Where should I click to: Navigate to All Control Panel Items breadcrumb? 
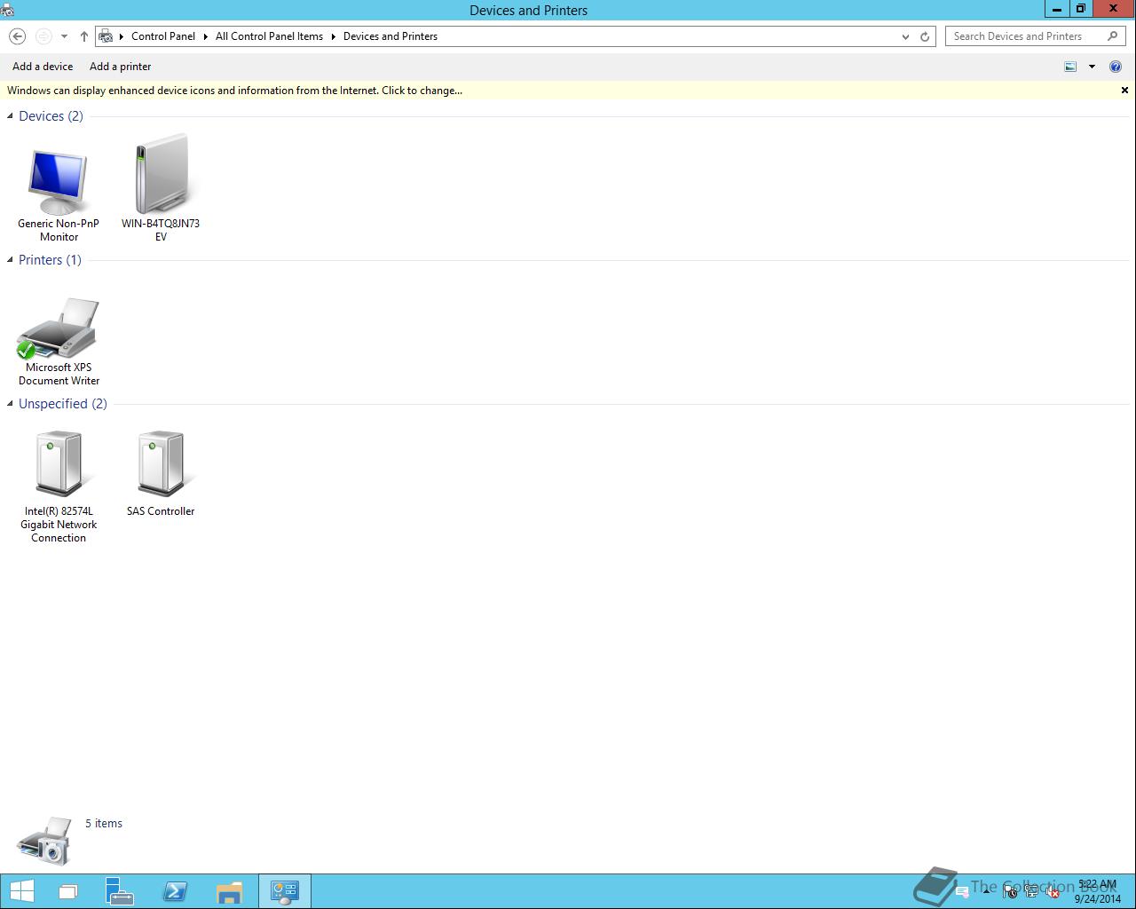269,36
